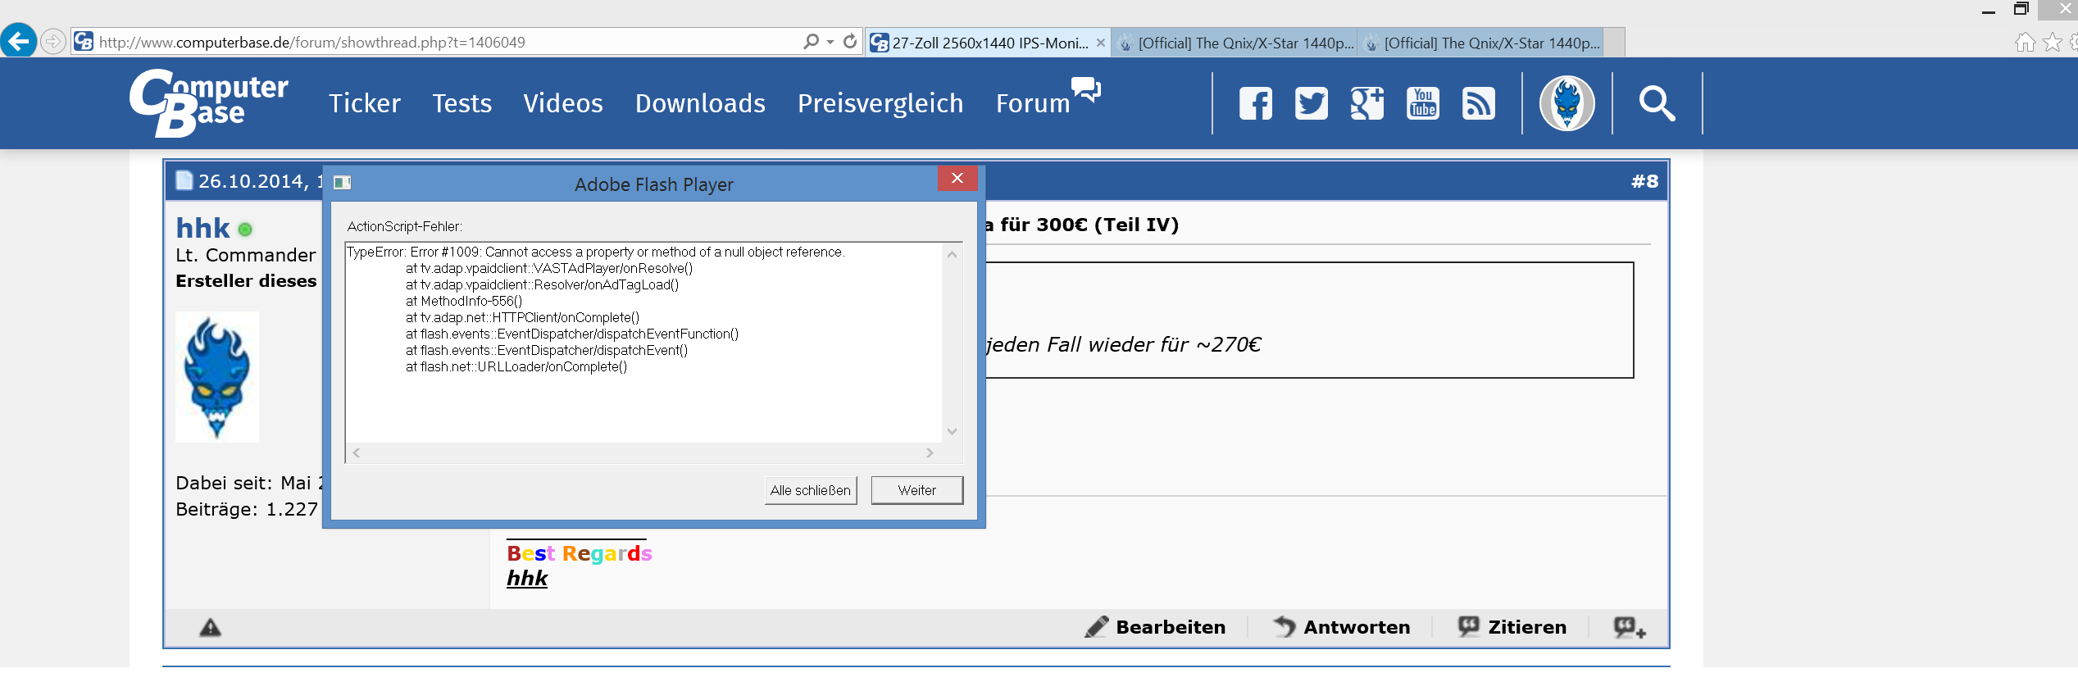Image resolution: width=2078 pixels, height=691 pixels.
Task: Click the blue flame skull avatar image
Action: coord(217,377)
